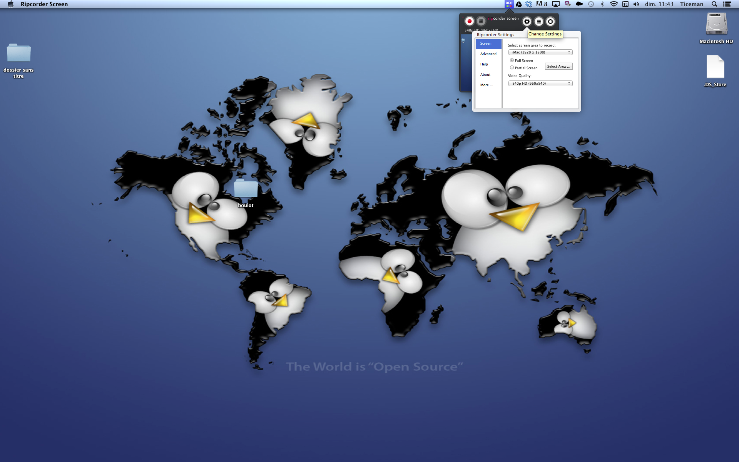
Task: Click the keyboard viewer menu bar icon
Action: pyautogui.click(x=625, y=4)
